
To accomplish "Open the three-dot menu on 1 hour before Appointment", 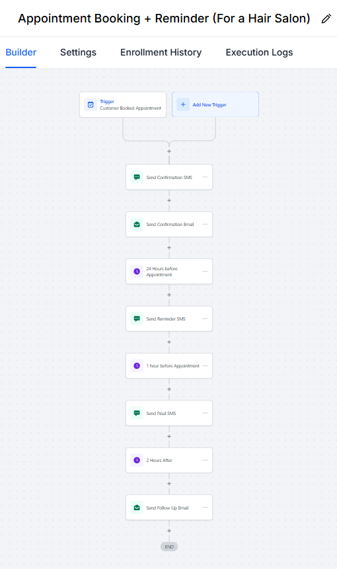I will [x=205, y=366].
